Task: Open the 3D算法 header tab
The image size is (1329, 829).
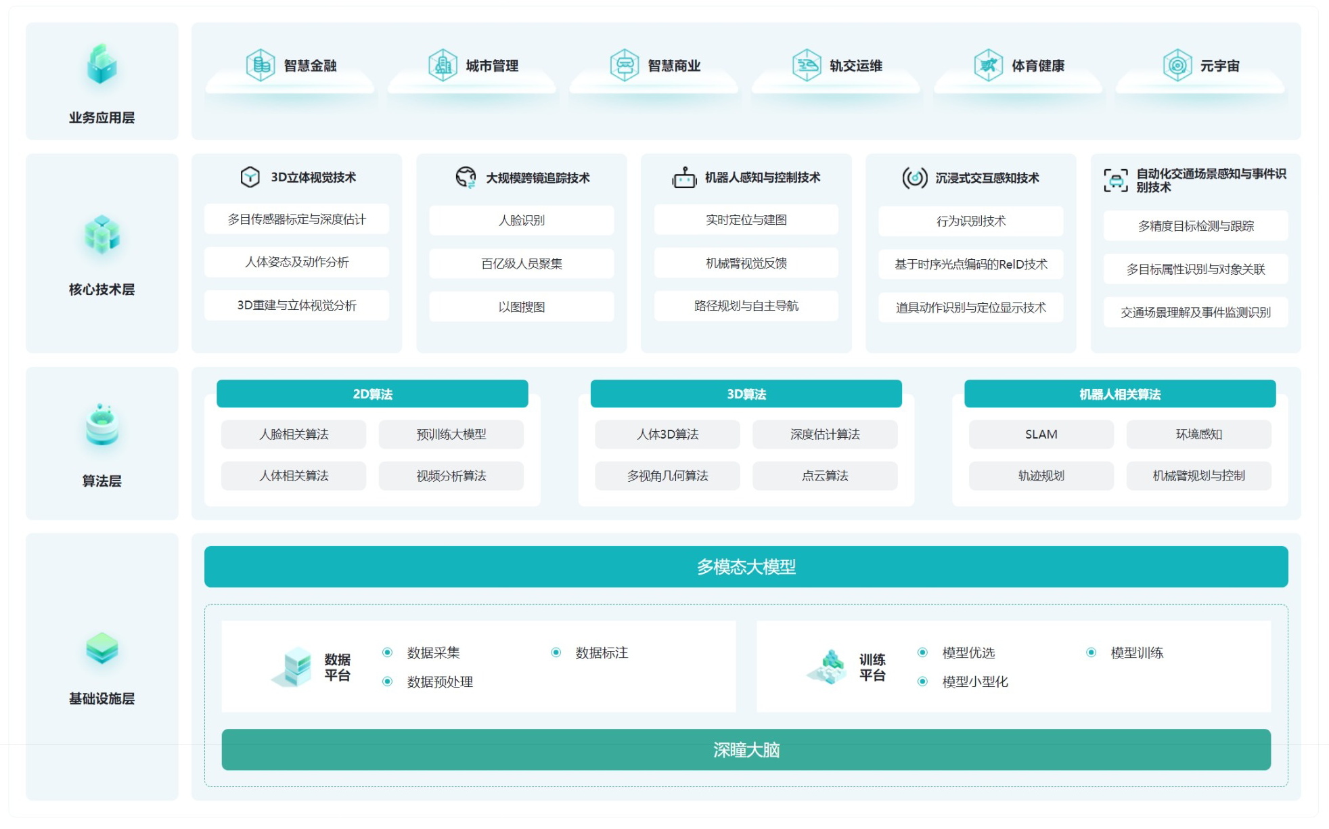Action: pyautogui.click(x=746, y=394)
